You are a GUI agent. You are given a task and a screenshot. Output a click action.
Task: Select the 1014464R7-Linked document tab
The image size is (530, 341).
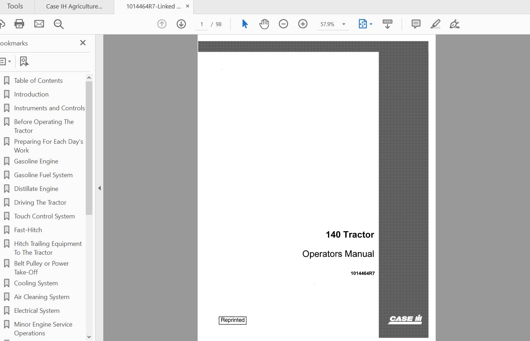point(154,6)
